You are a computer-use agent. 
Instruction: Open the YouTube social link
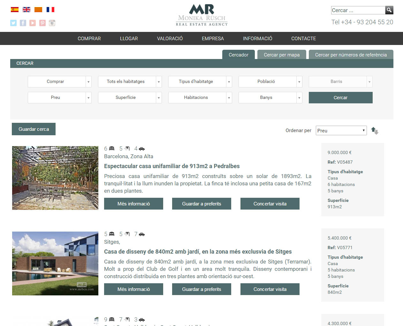33,23
